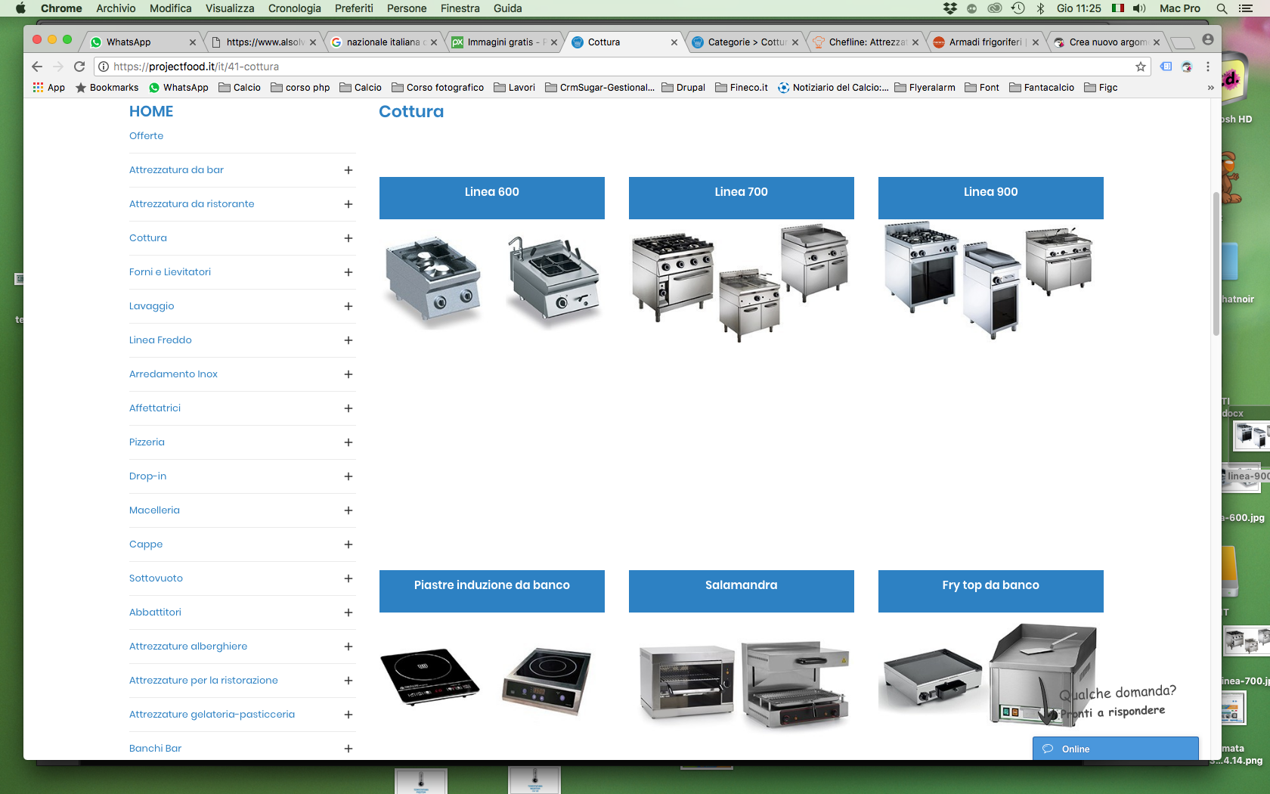1270x794 pixels.
Task: Expand the Attrezzatura da bar category
Action: [348, 170]
